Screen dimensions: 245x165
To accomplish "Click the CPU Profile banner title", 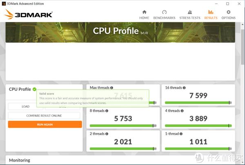I will pos(116,31).
